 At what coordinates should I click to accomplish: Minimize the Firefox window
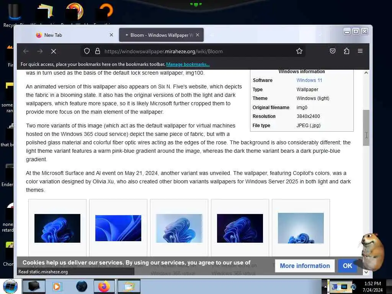(347, 31)
